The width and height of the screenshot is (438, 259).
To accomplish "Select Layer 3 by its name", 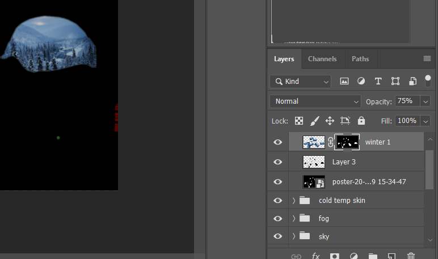I will (x=344, y=162).
